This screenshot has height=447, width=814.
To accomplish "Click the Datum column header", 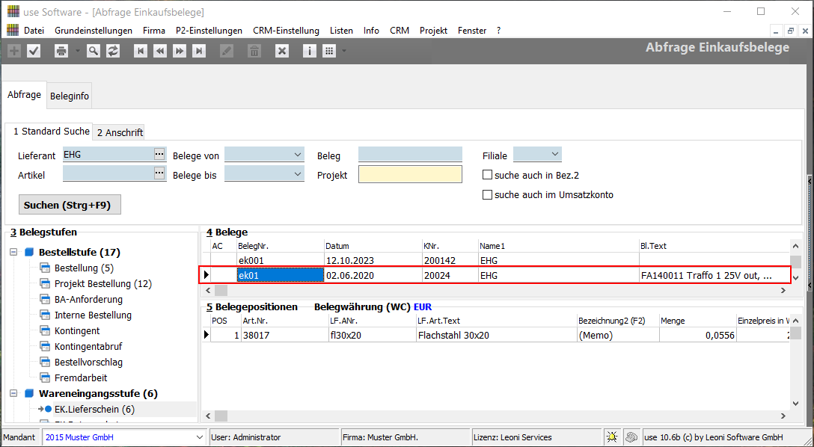I will pos(373,246).
